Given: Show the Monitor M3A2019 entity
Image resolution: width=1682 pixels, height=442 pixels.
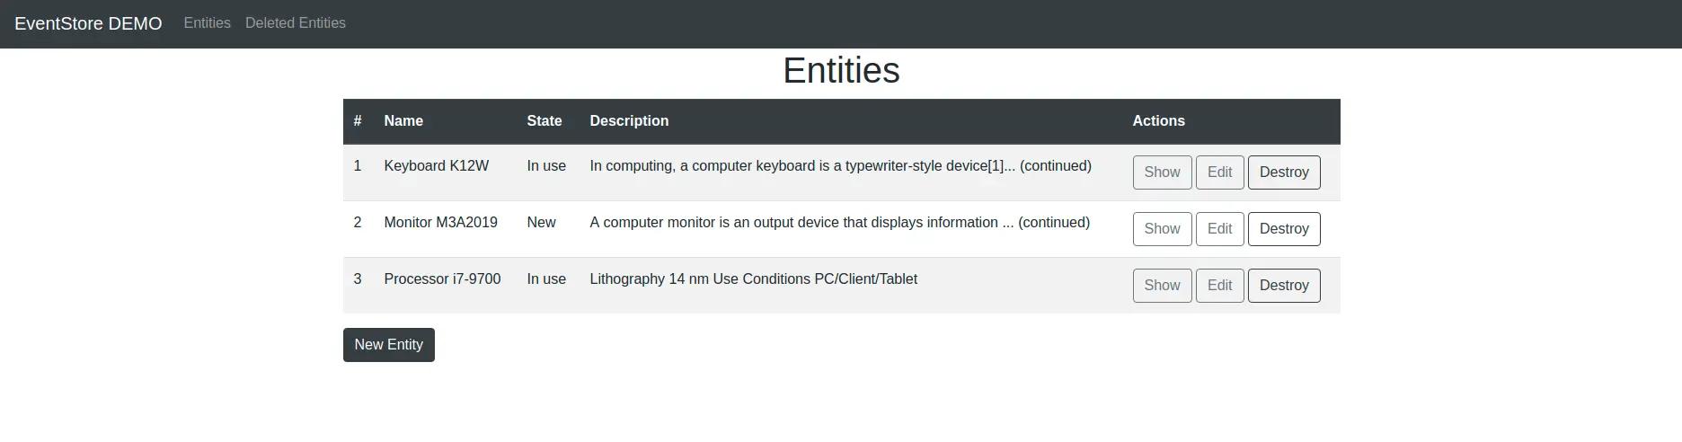Looking at the screenshot, I should [1162, 229].
